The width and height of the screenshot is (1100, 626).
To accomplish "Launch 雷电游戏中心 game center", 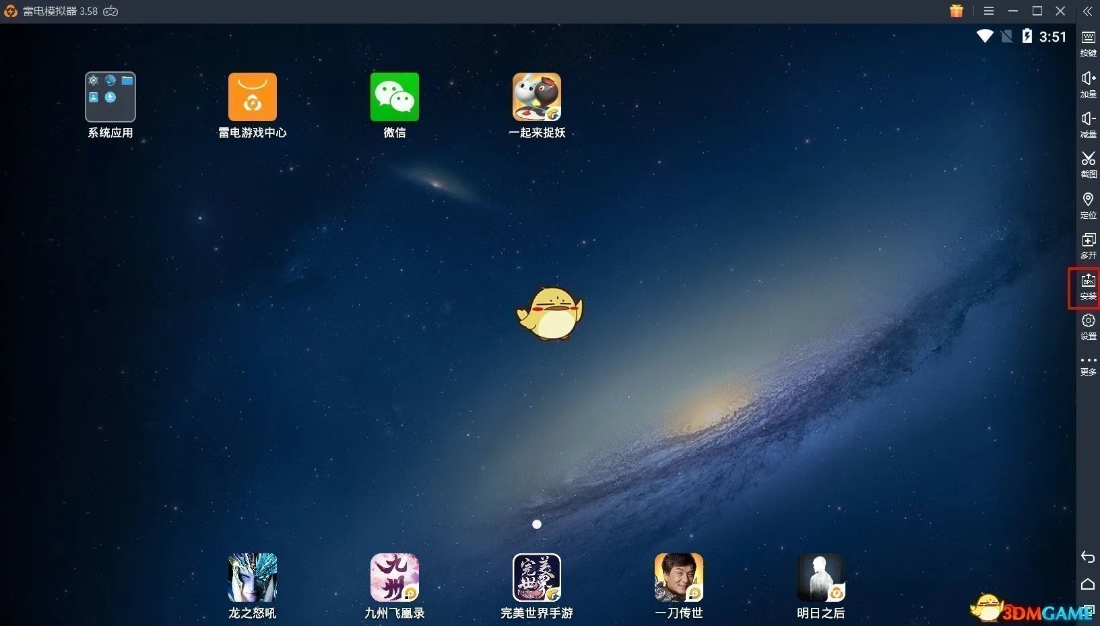I will [x=253, y=98].
